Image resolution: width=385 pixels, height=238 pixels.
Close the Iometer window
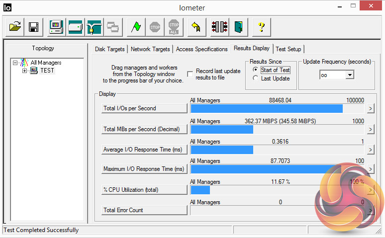pyautogui.click(x=371, y=5)
